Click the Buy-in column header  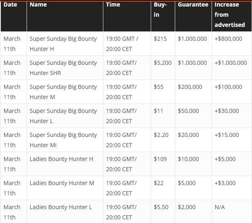pyautogui.click(x=160, y=10)
